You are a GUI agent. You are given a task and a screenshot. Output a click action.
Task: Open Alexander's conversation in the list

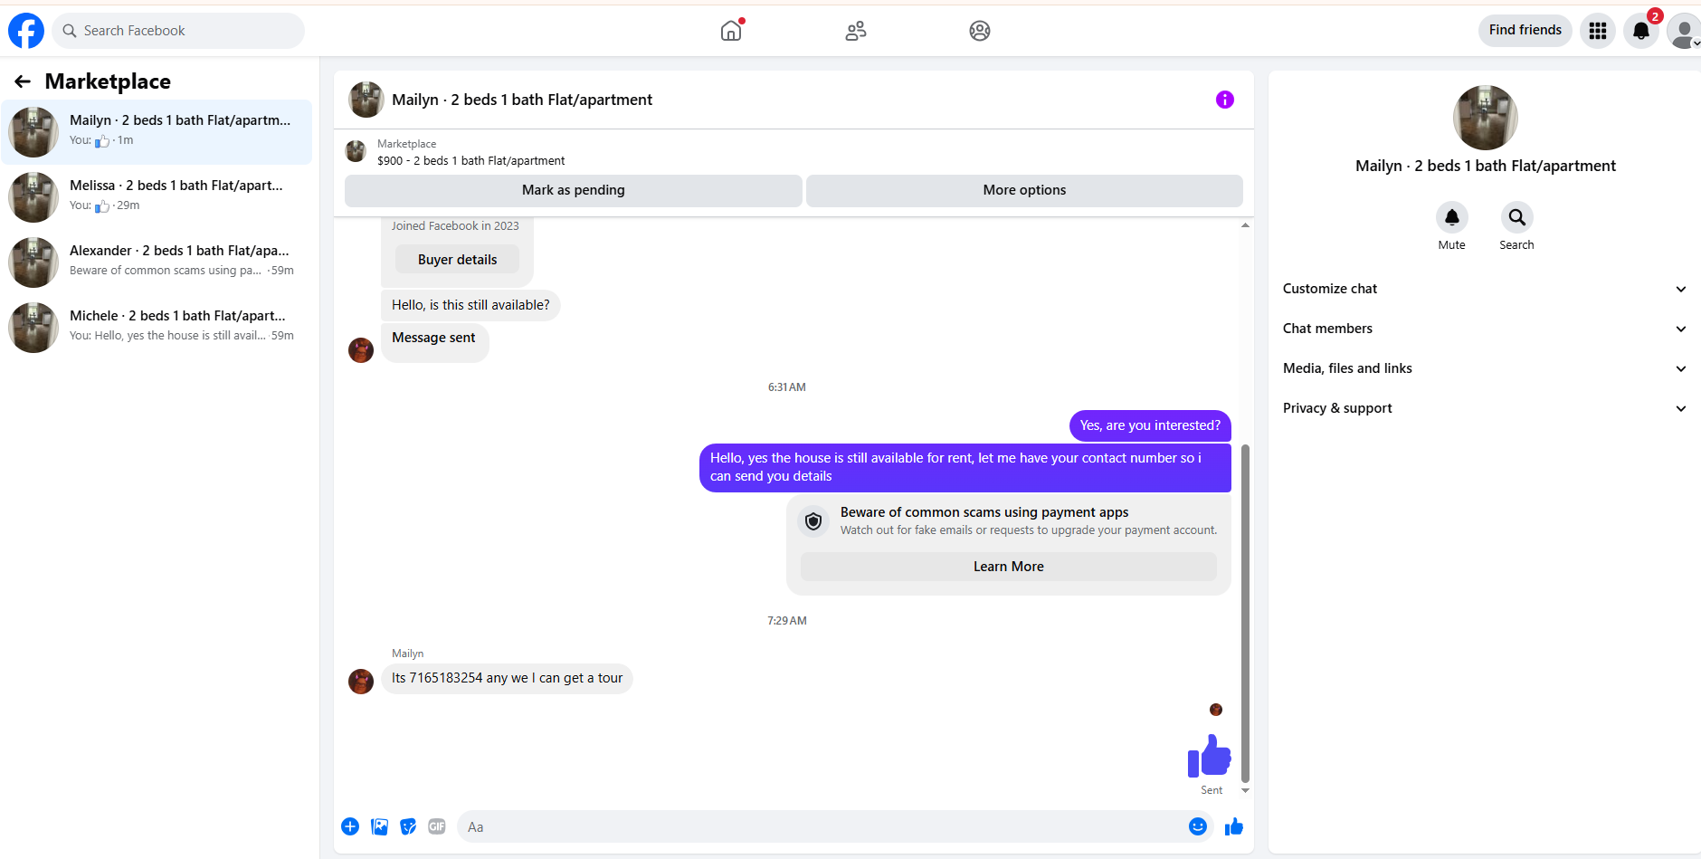[x=157, y=262]
